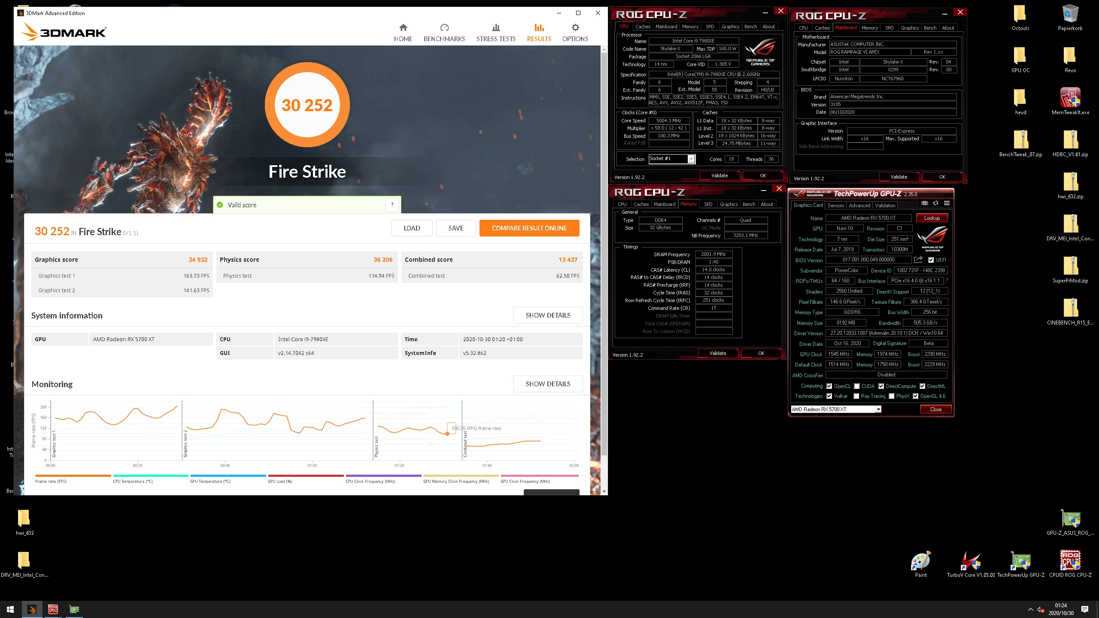Go to STRESS TESTS in 3DMark

[496, 33]
